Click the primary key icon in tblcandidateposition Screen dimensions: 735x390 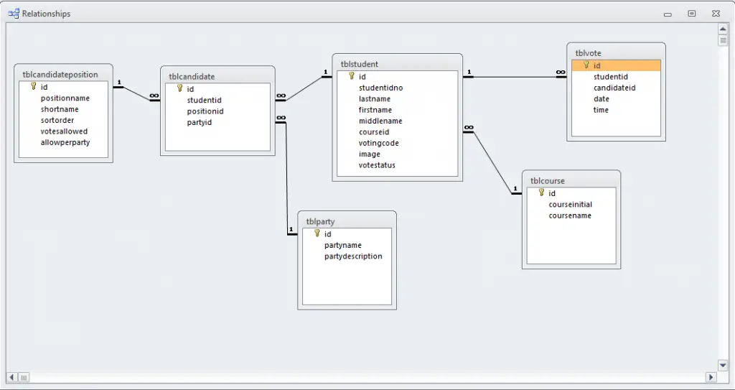[33, 86]
